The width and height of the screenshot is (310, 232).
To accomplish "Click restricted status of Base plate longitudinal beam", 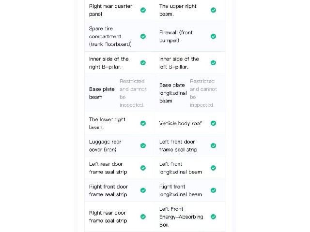I will (x=203, y=93).
